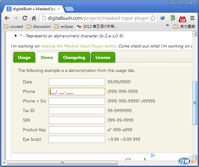Screen dimensions: 199x167
Task: Click the Tax ID input field
Action: pyautogui.click(x=77, y=111)
